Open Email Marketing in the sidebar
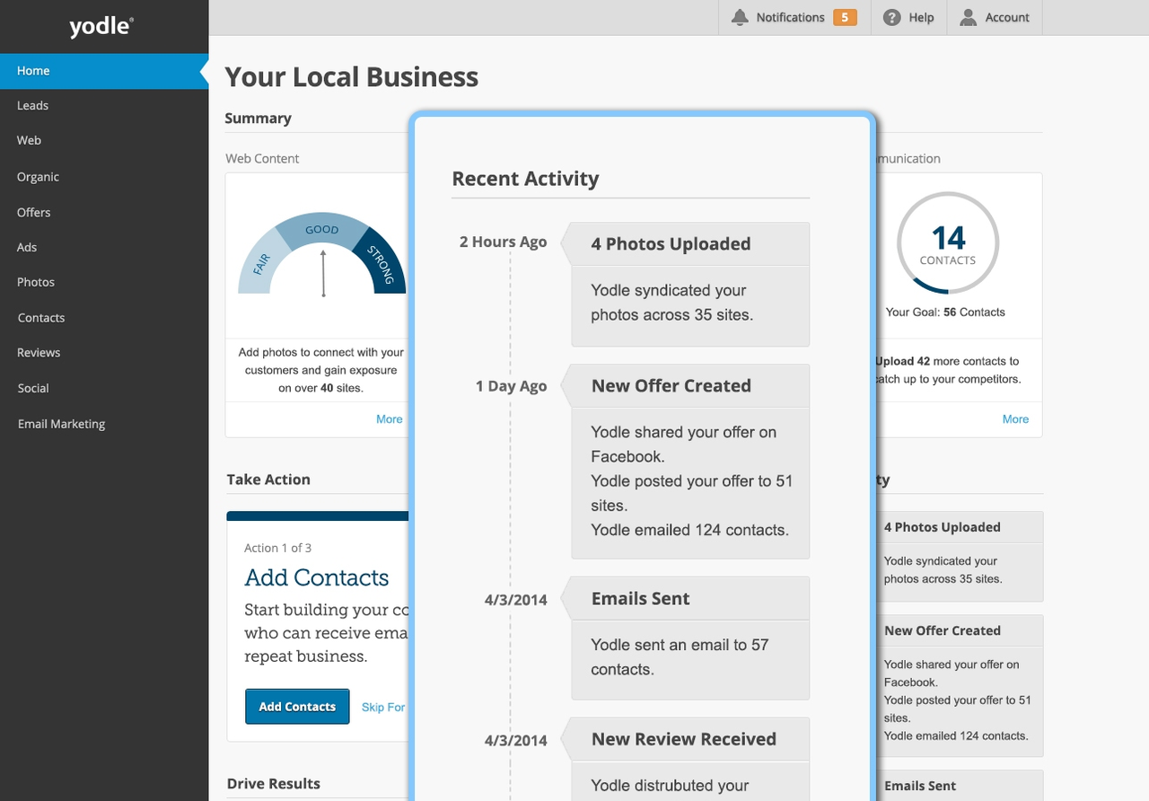This screenshot has width=1149, height=801. 60,423
